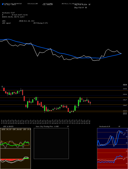Click the CL: 133.38 closing price text
This screenshot has height=169, width=128.
tap(48, 5)
